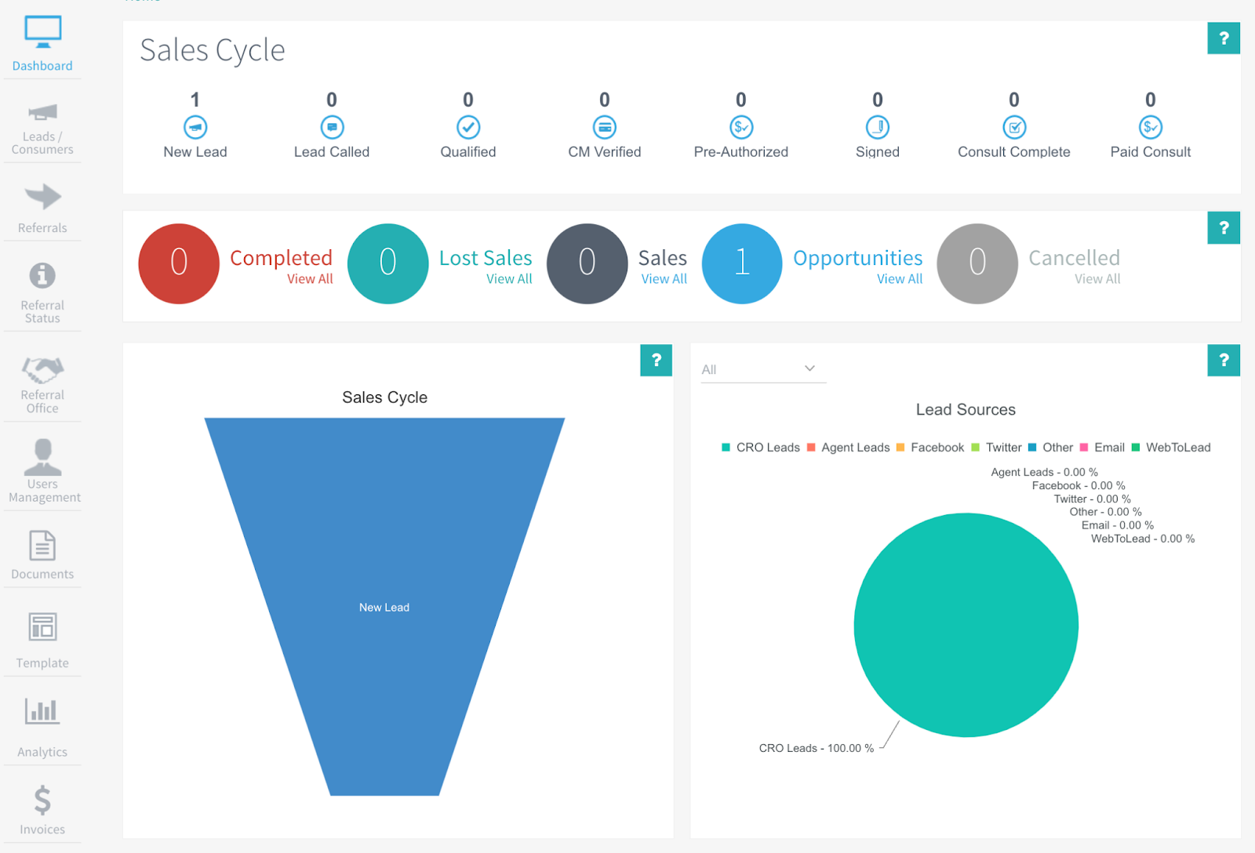Click the teal Lost Sales count circle
1255x853 pixels.
tap(387, 263)
